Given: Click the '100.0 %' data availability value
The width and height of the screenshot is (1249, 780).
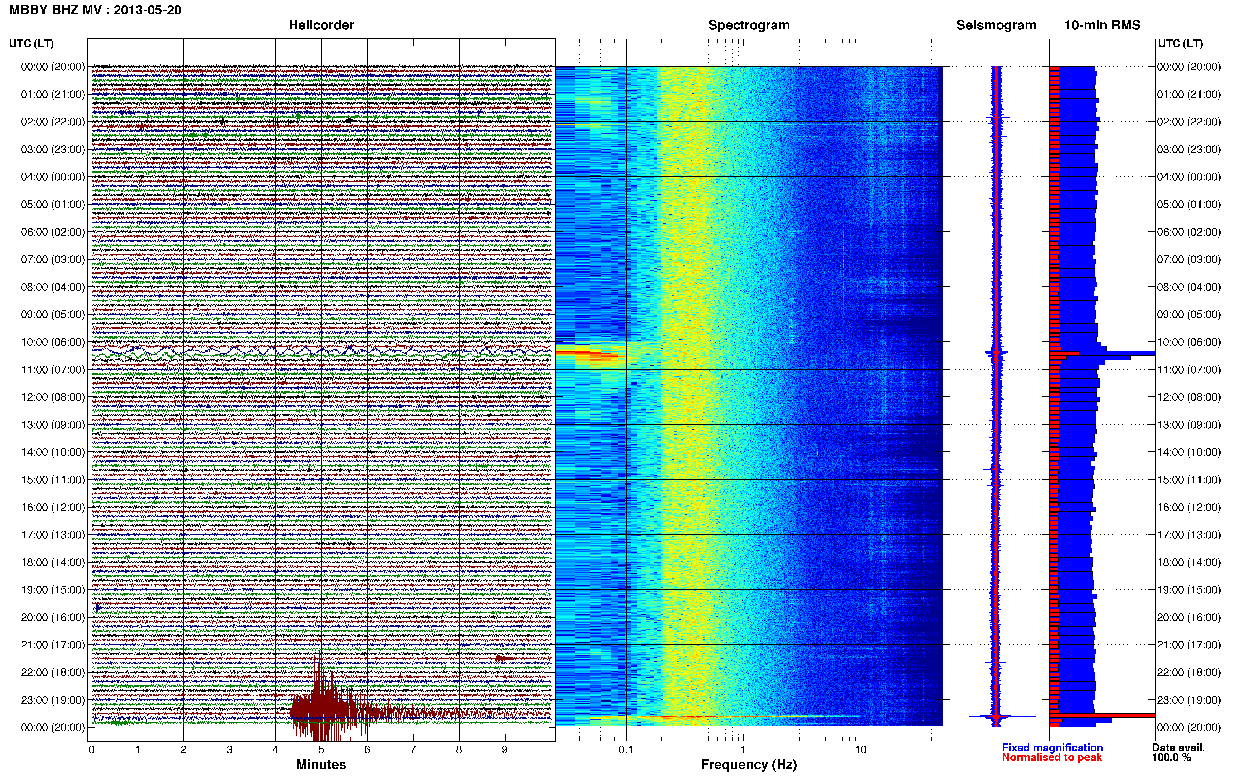Looking at the screenshot, I should coord(1171,757).
